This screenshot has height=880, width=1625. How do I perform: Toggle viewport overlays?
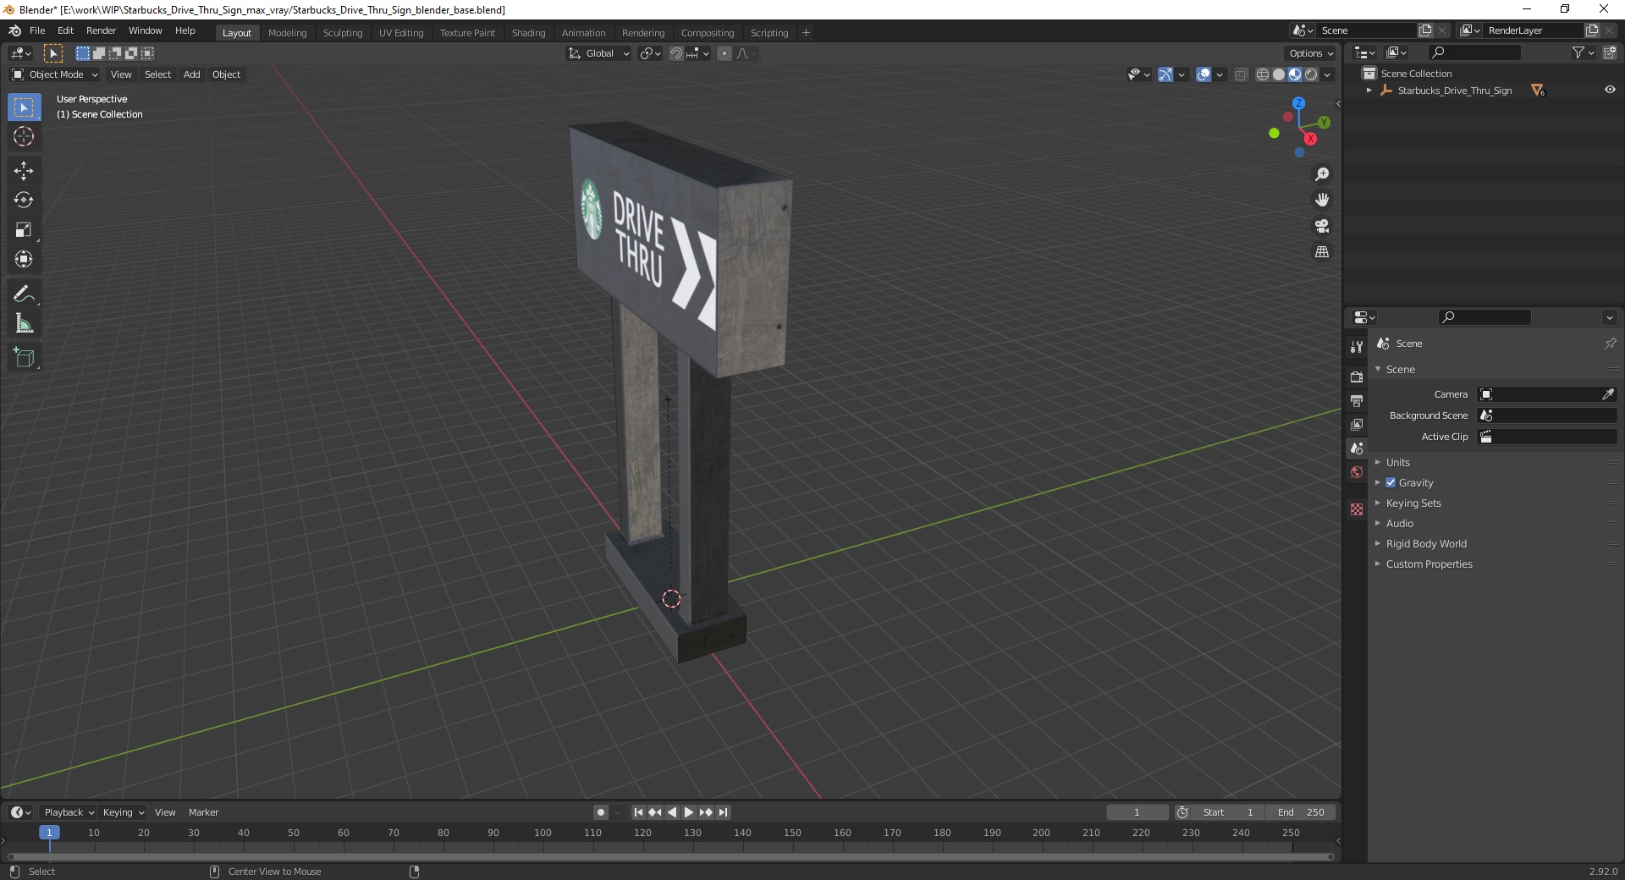pos(1204,74)
